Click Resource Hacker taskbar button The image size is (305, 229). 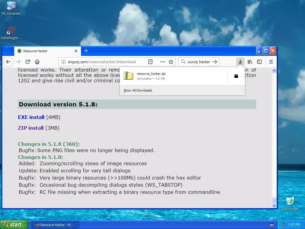pos(55,225)
